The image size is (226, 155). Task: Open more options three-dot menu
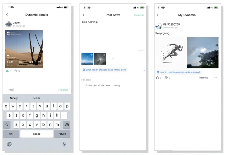click(215, 78)
